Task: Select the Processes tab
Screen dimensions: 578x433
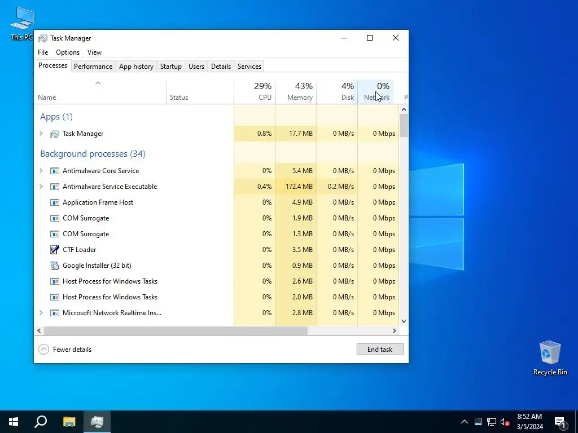Action: [52, 65]
